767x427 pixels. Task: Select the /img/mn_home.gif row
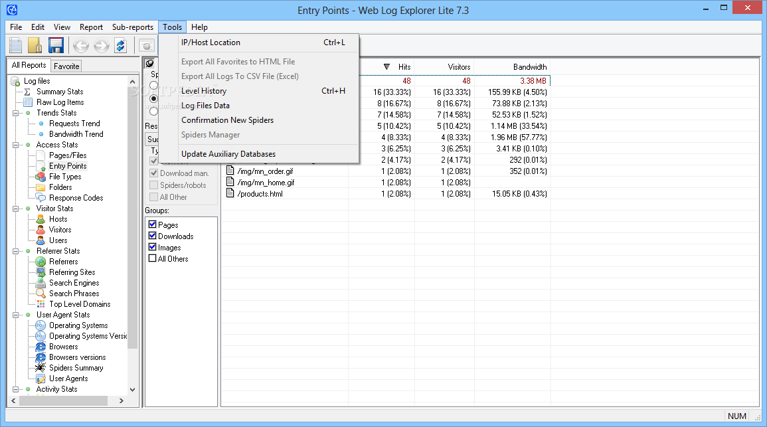click(x=385, y=183)
